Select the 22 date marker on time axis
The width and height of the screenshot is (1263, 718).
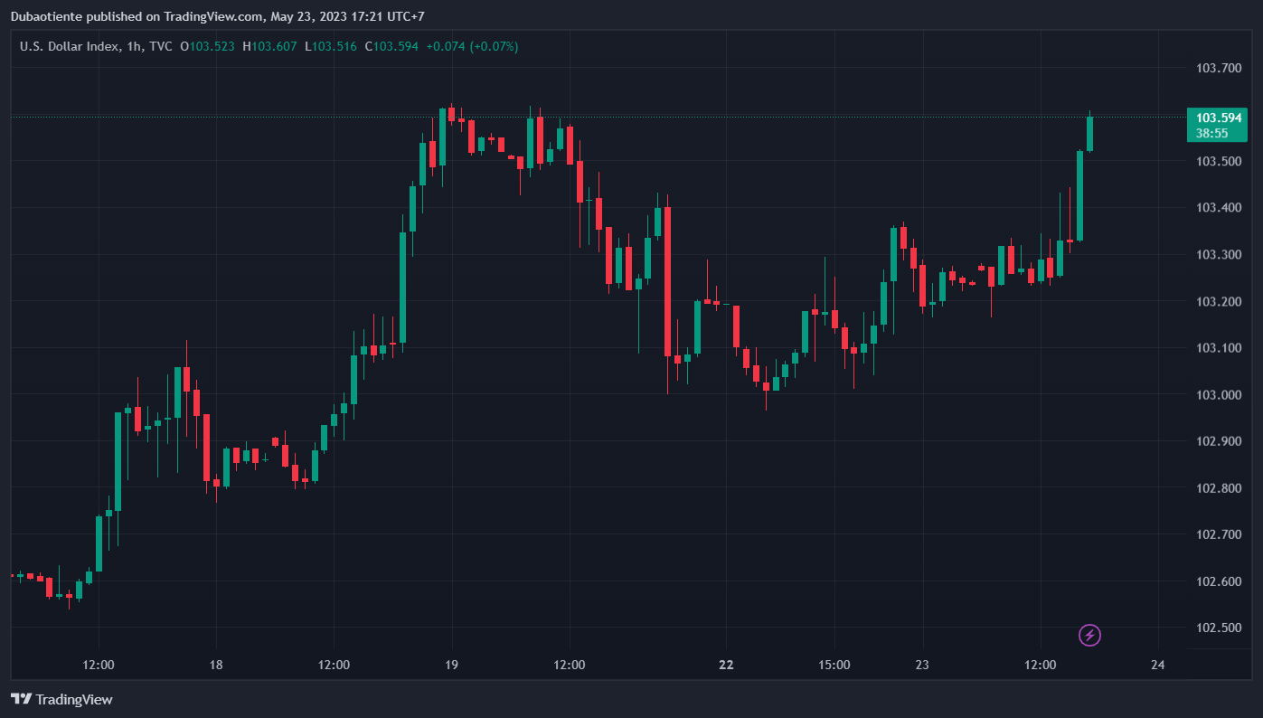(726, 666)
